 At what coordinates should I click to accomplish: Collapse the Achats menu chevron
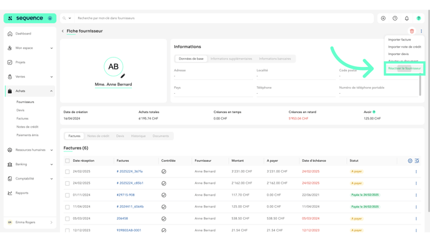[51, 91]
